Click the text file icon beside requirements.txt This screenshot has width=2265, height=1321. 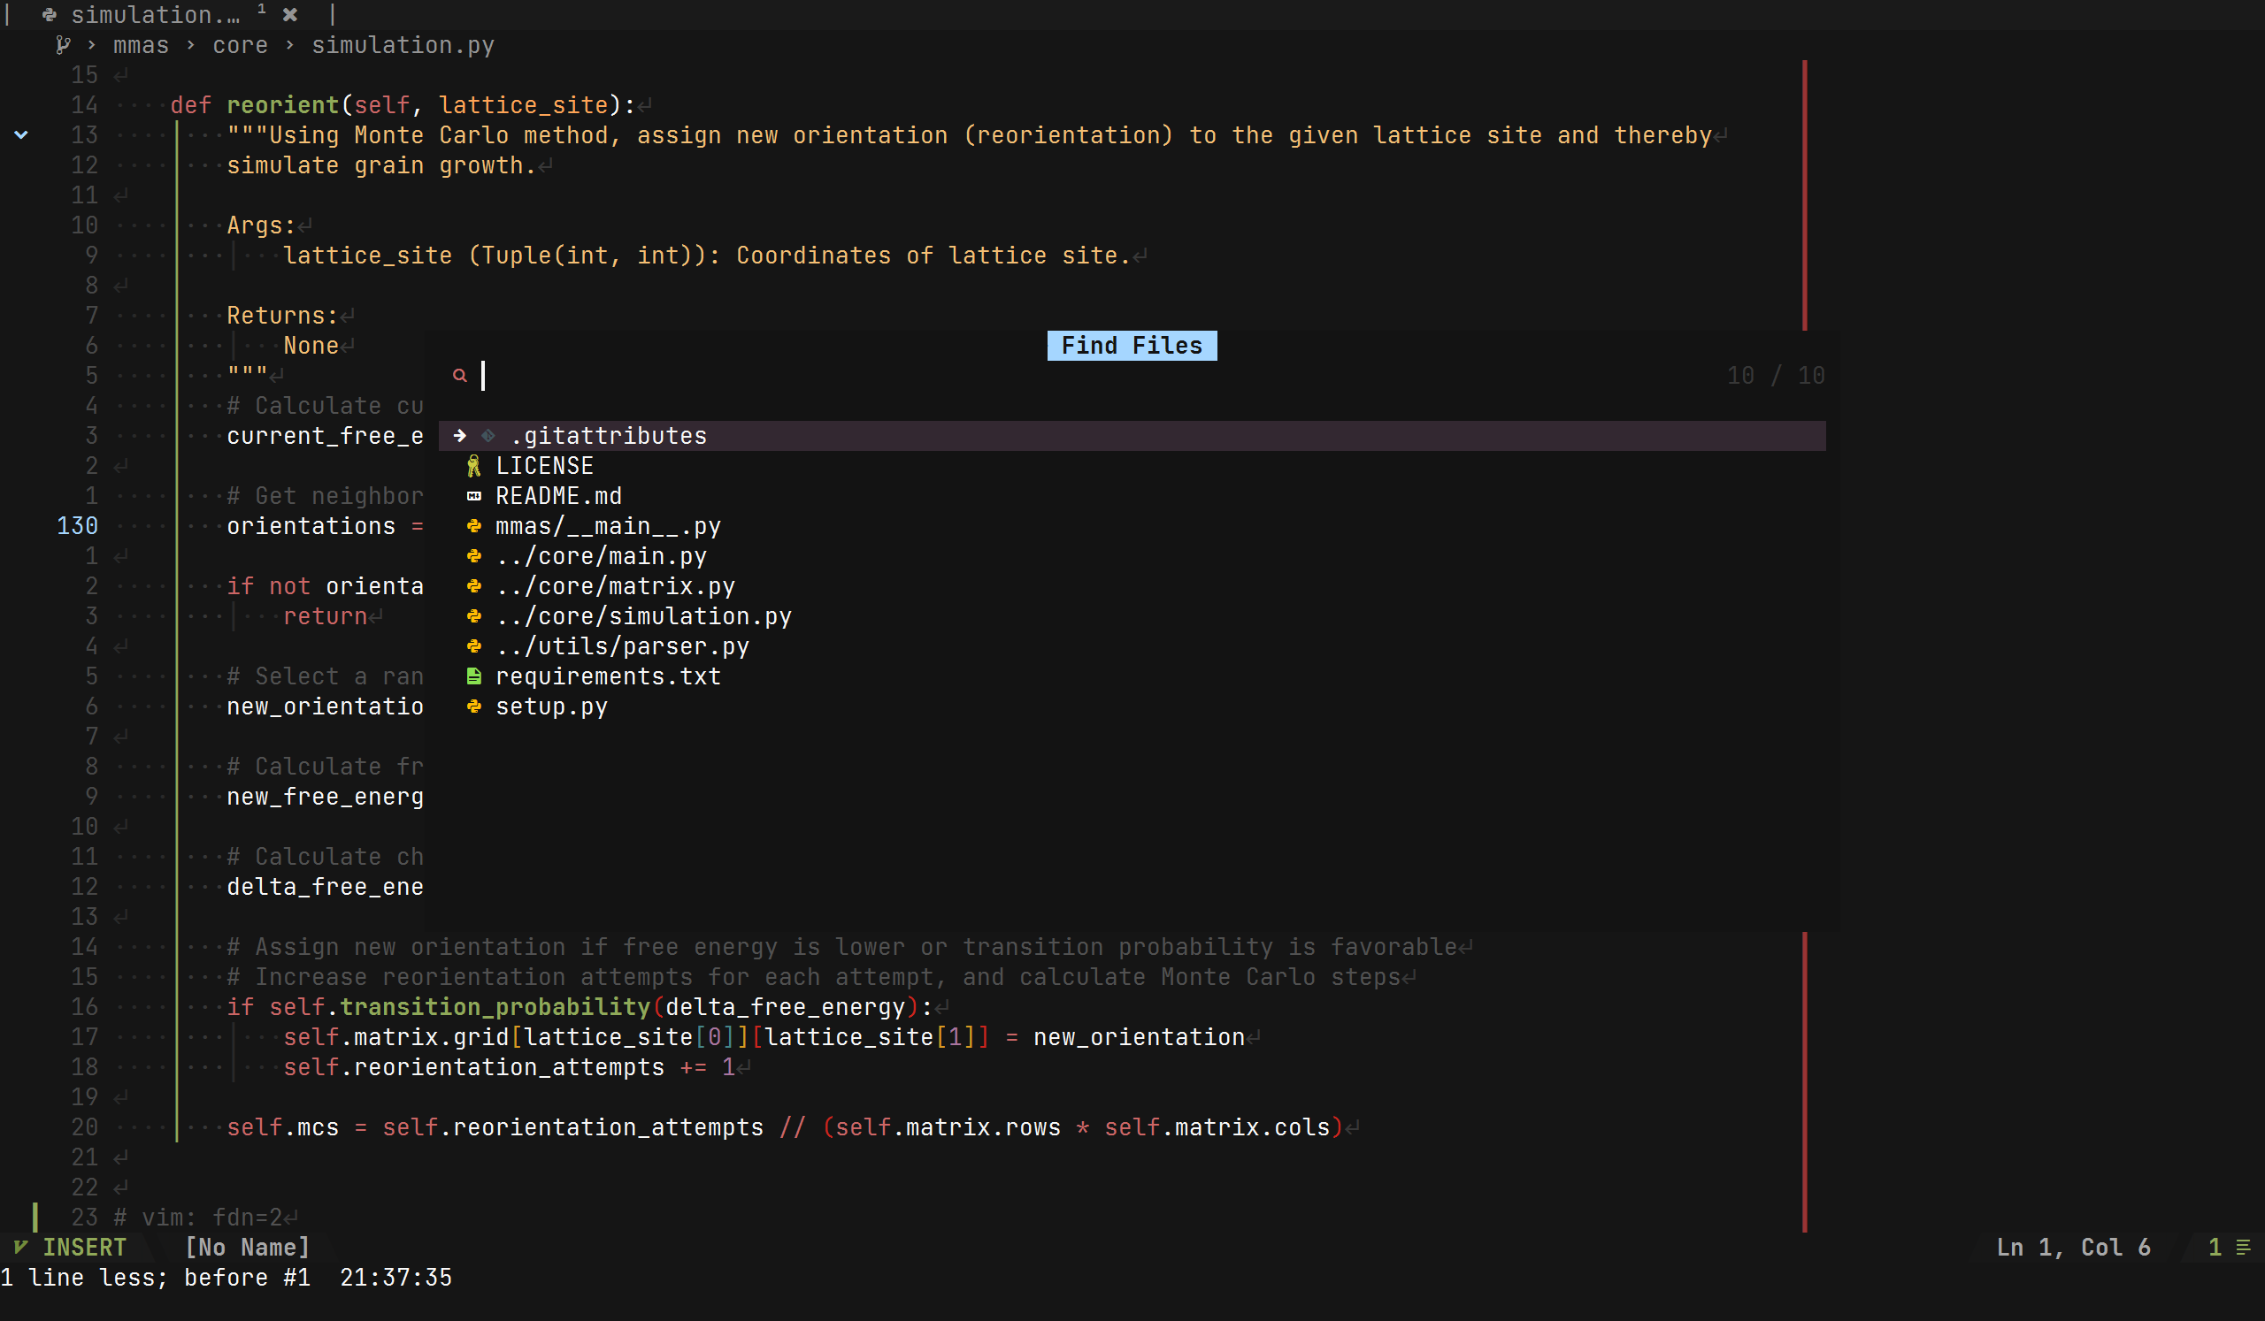click(x=473, y=676)
